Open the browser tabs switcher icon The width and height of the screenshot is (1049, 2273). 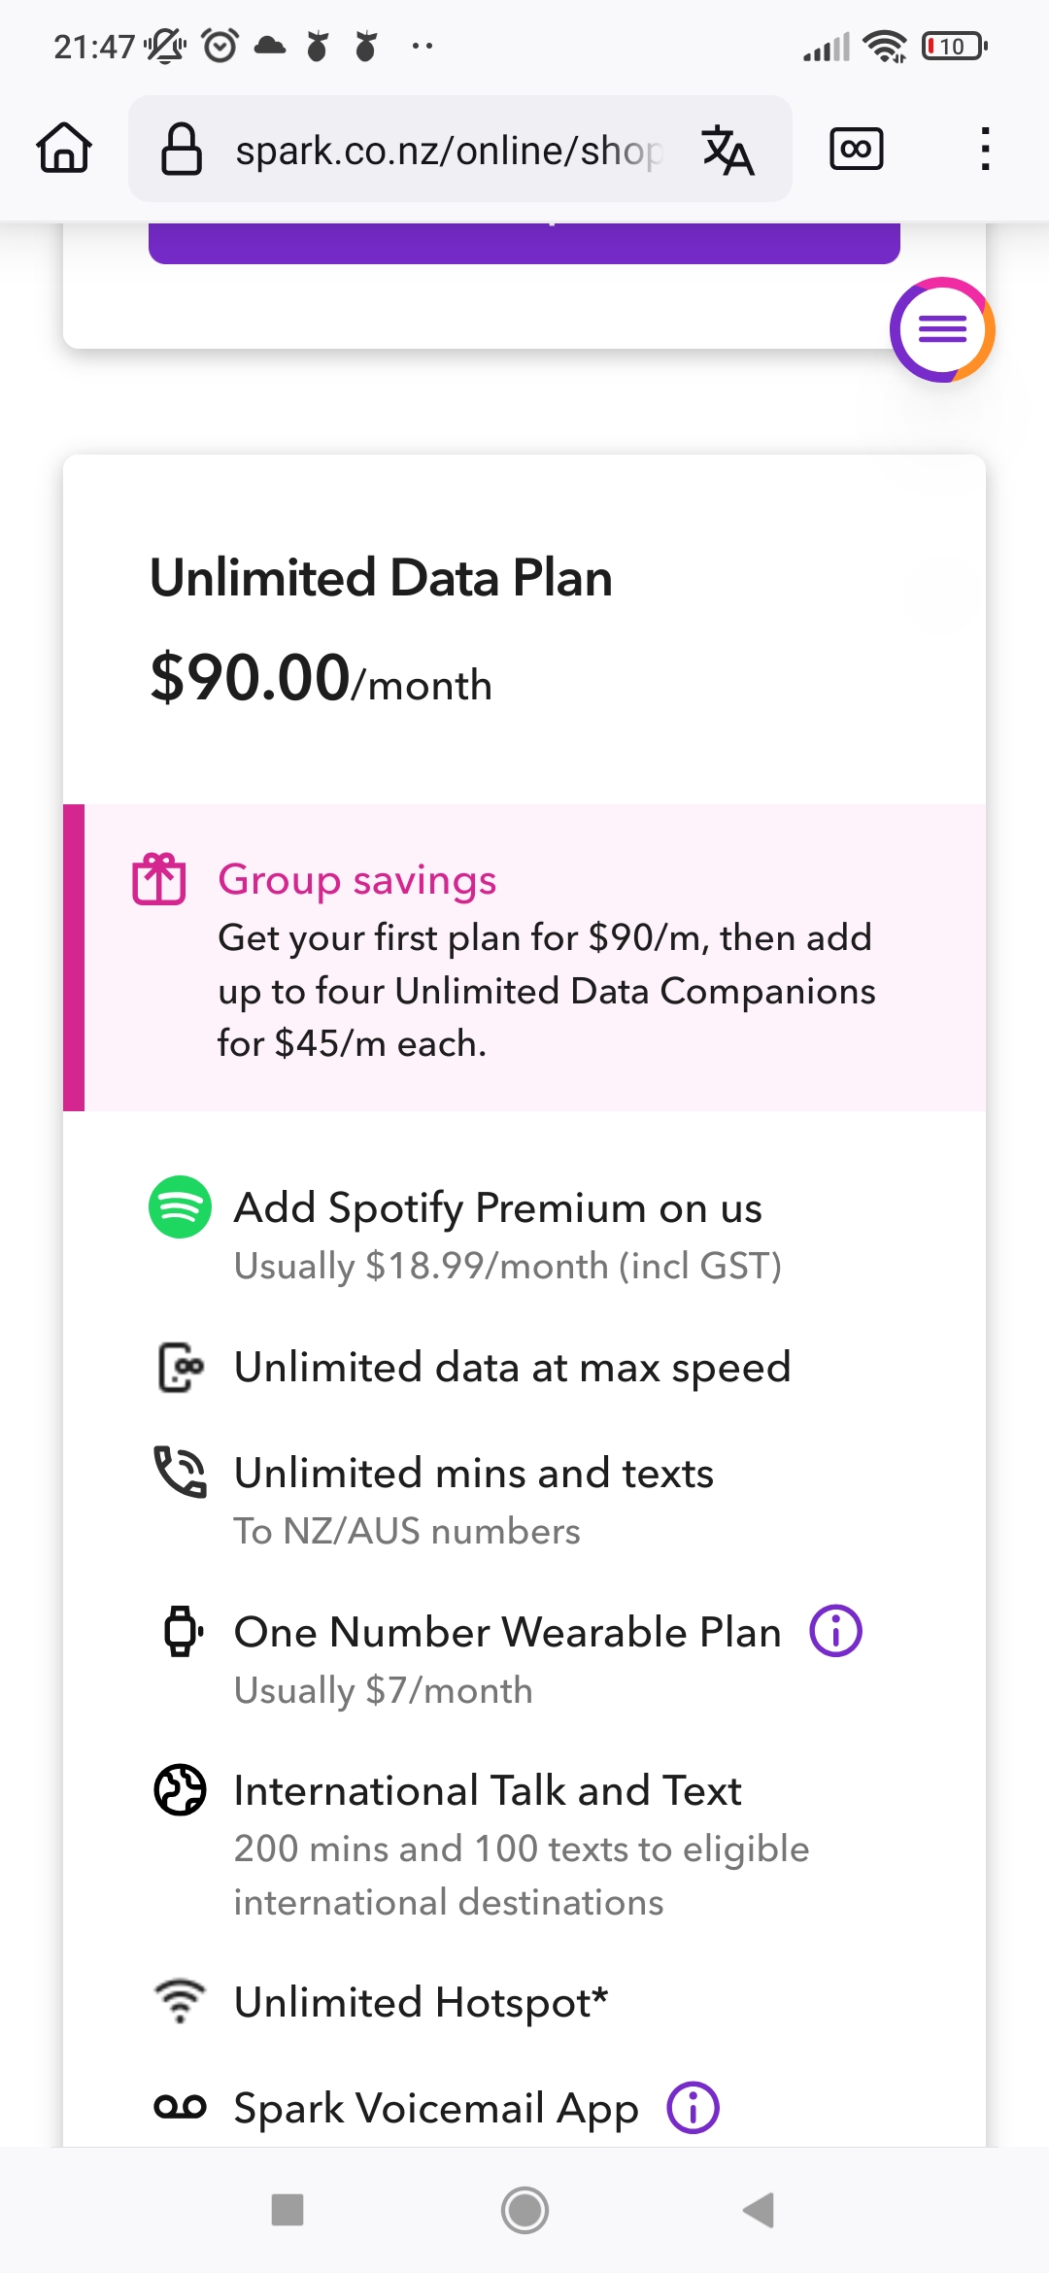[x=857, y=149]
